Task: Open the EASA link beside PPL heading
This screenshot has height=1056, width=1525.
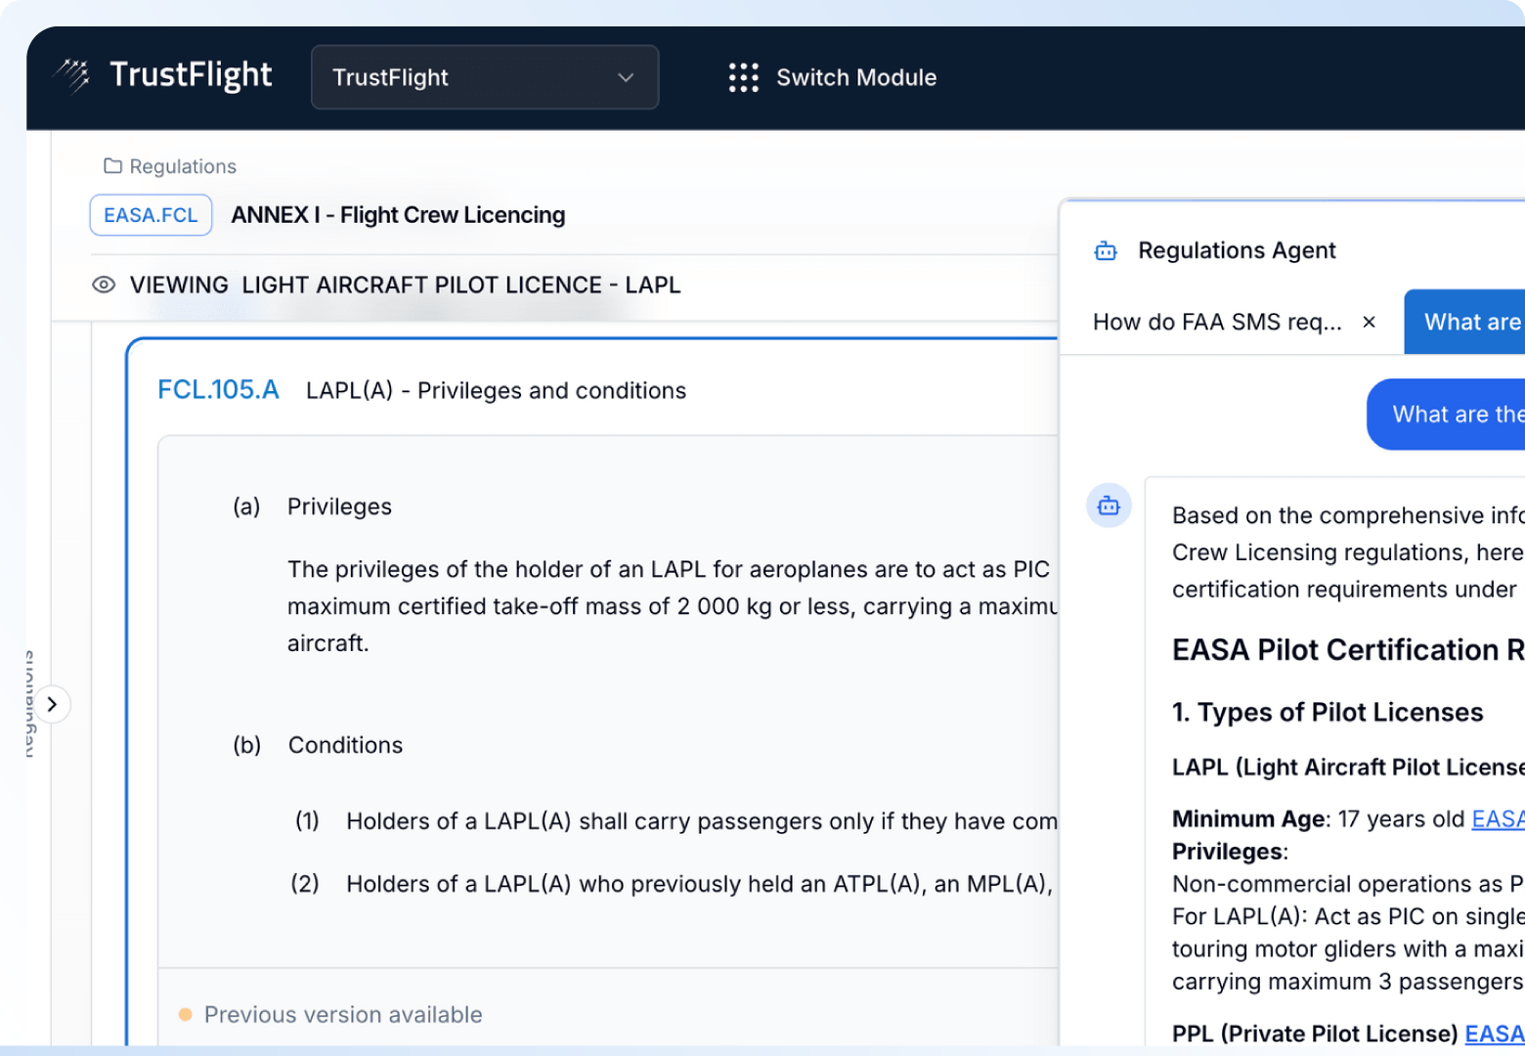Action: (1494, 1034)
